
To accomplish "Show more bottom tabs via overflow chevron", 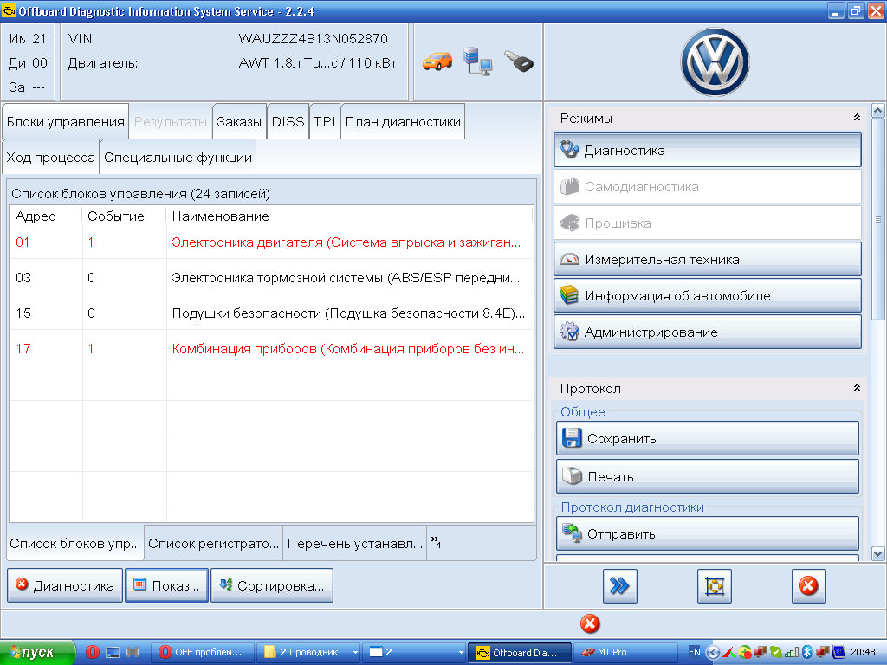I will [436, 542].
